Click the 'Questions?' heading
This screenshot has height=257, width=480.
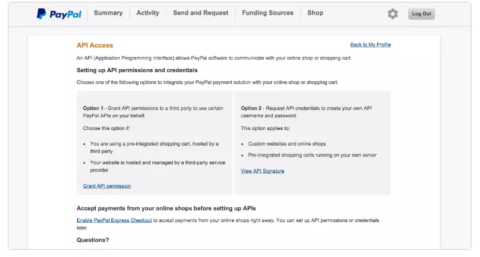[93, 240]
